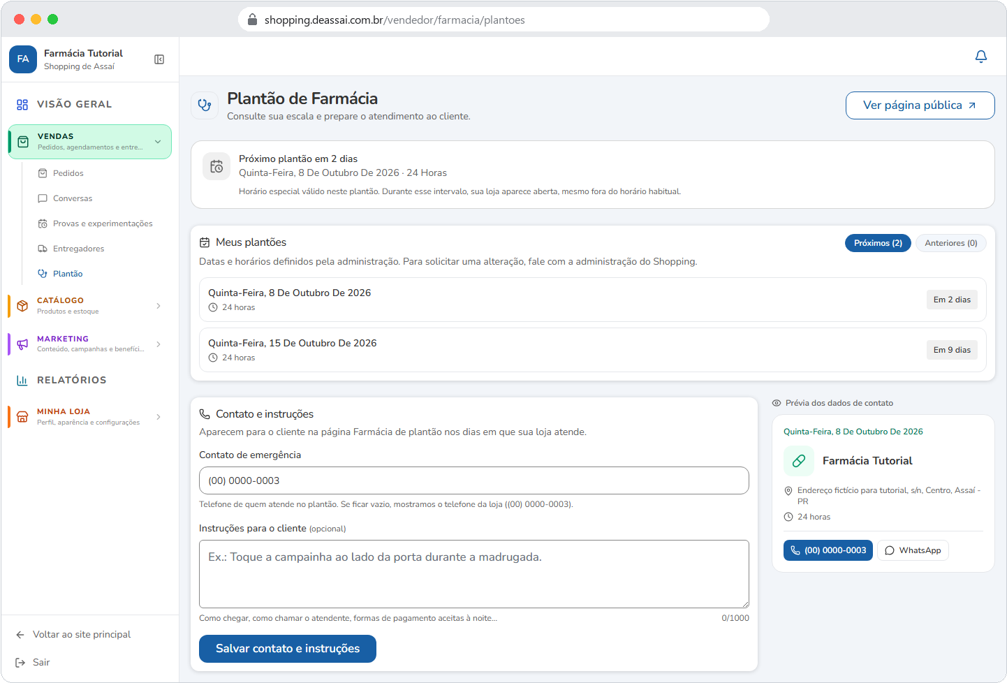Click the eye icon beside Prévia dos dados

point(776,403)
